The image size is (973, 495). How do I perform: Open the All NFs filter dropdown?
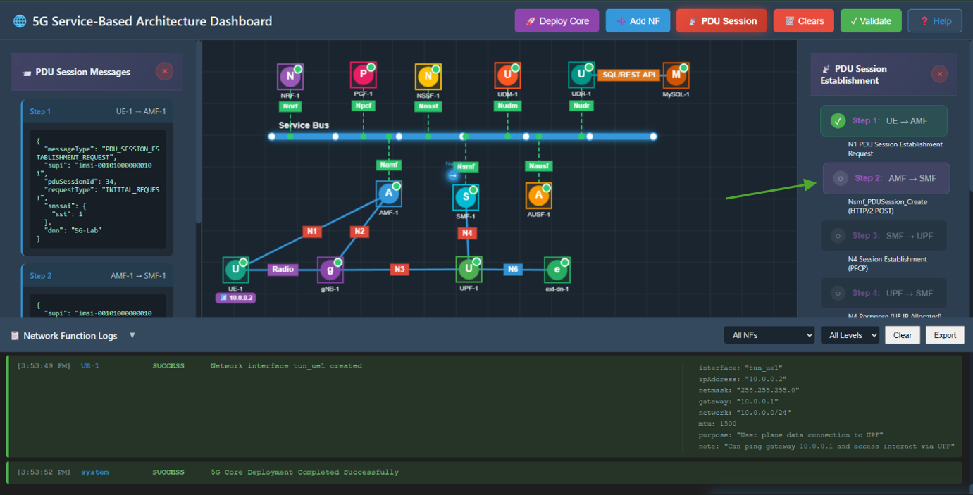click(769, 335)
